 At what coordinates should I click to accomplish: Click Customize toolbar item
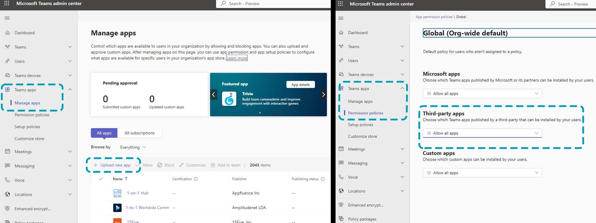[193, 165]
